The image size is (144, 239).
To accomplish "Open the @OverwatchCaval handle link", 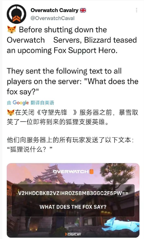I will [52, 18].
